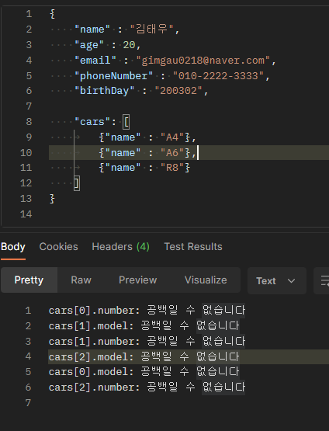Click the closing brace on line 13
Viewport: 329px width, 431px height.
click(52, 199)
